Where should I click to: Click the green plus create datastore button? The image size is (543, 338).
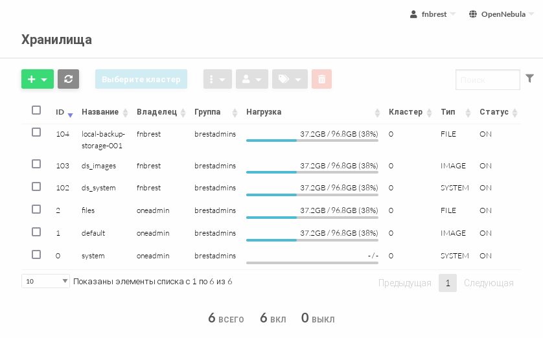click(x=37, y=79)
